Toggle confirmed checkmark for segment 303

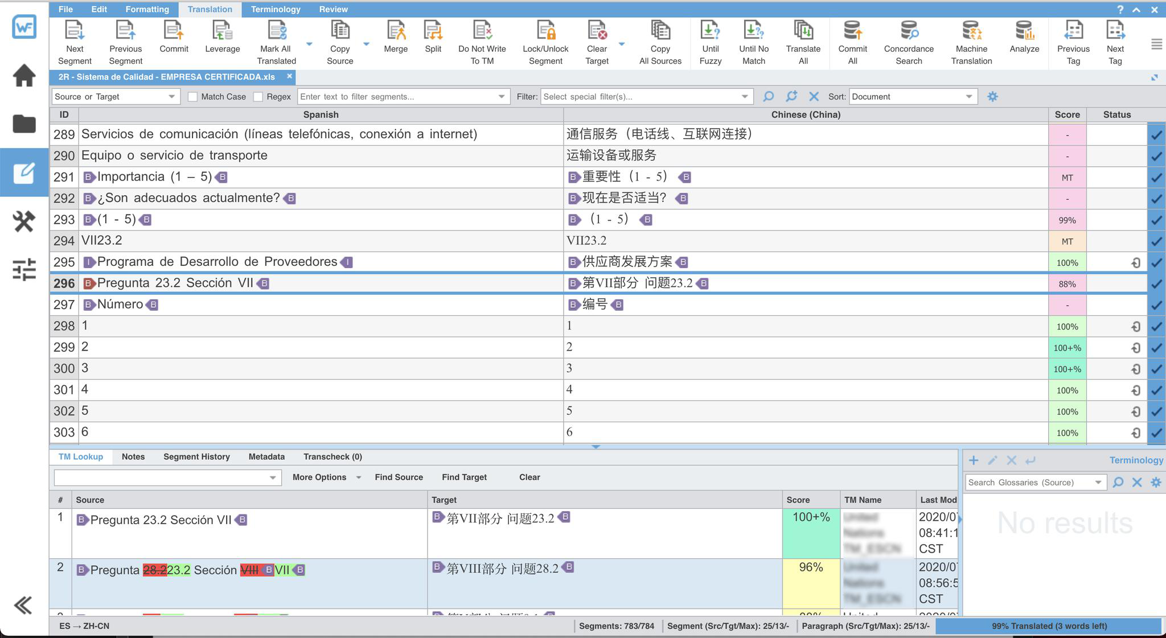pos(1156,433)
